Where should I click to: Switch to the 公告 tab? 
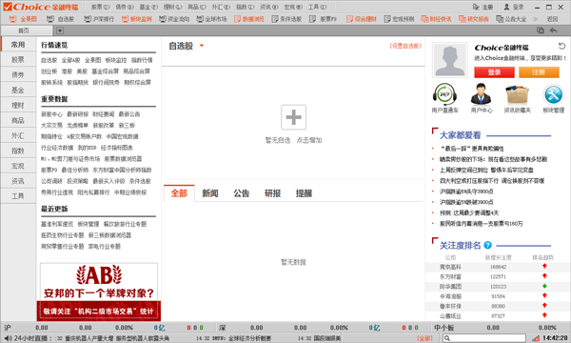(x=242, y=193)
